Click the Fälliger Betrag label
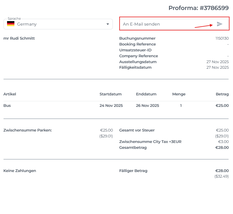The width and height of the screenshot is (233, 214). coord(133,171)
